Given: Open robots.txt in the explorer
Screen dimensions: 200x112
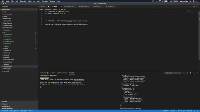Looking at the screenshot, I should point(19,30).
